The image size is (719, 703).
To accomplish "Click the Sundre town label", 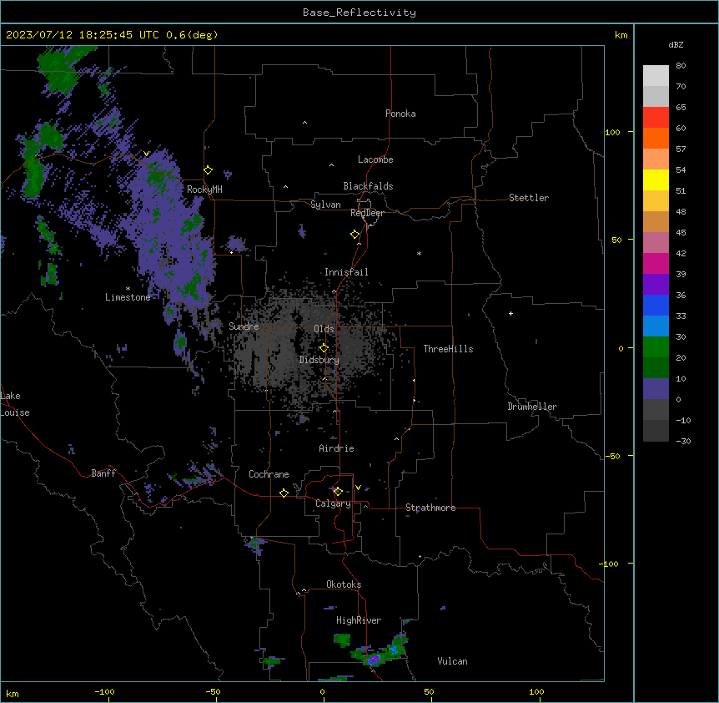I will [x=244, y=326].
